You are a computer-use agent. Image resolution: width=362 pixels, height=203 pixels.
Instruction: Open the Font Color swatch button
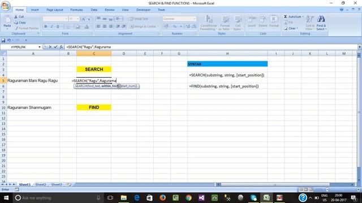click(x=87, y=27)
